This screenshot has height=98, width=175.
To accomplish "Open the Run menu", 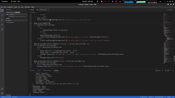I will point(22,7).
